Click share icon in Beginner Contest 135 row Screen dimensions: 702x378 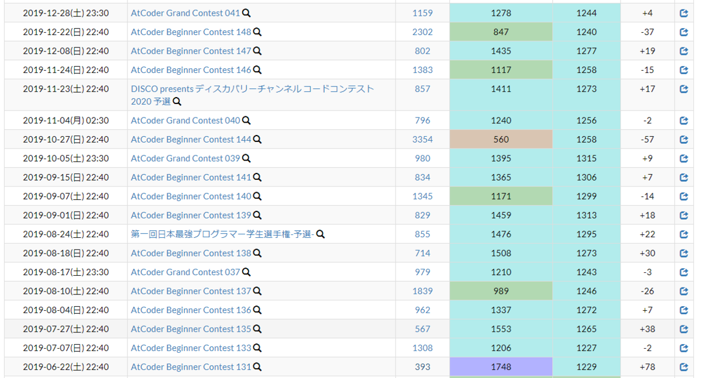pos(684,330)
